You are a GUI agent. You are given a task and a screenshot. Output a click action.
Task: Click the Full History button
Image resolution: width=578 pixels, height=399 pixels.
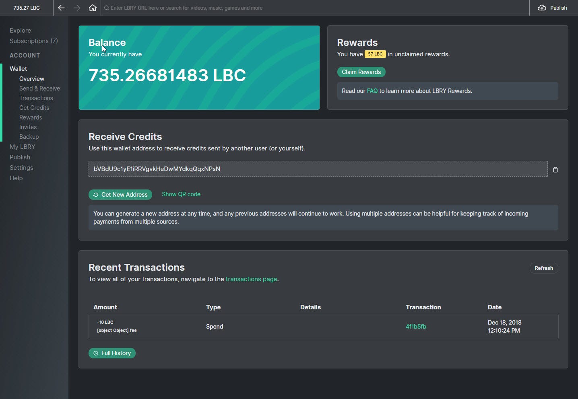pos(112,353)
